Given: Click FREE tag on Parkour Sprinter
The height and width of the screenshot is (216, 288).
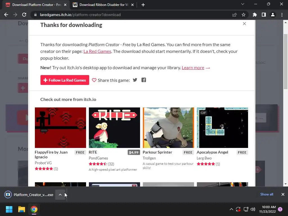Looking at the screenshot, I should click(188, 152).
